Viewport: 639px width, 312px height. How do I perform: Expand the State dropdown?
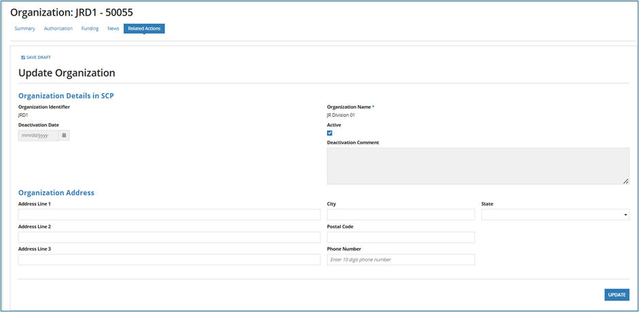point(555,215)
